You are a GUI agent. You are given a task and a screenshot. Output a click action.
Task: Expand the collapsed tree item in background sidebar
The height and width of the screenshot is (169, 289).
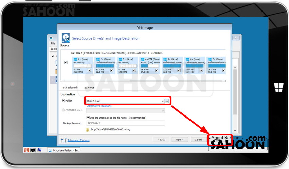(x=53, y=80)
